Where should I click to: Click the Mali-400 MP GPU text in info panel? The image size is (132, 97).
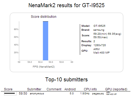pyautogui.click(x=101, y=53)
